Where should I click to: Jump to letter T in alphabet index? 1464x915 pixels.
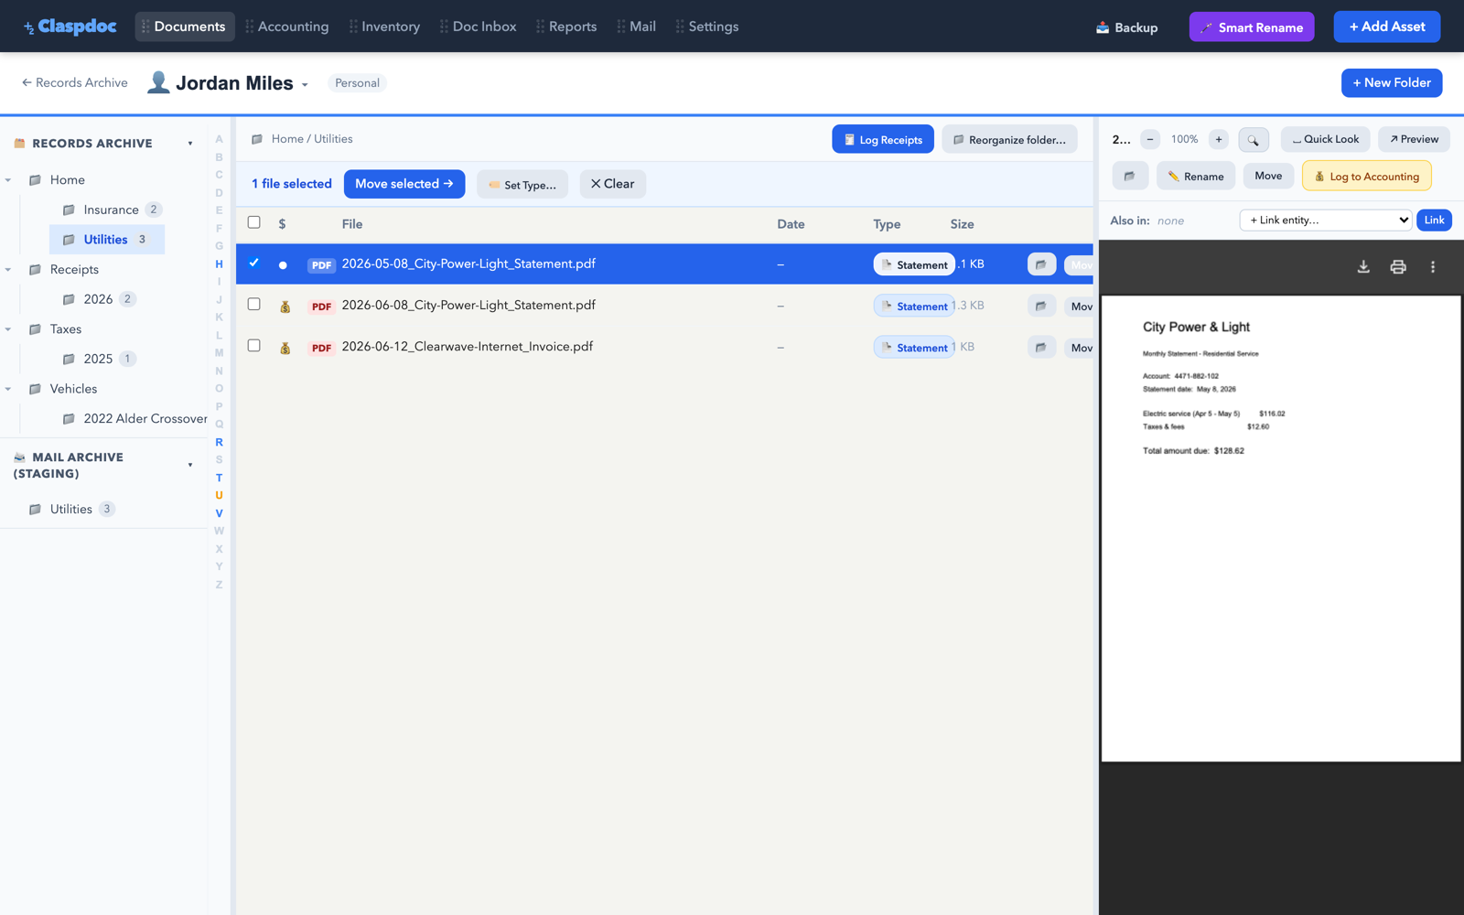pyautogui.click(x=219, y=478)
